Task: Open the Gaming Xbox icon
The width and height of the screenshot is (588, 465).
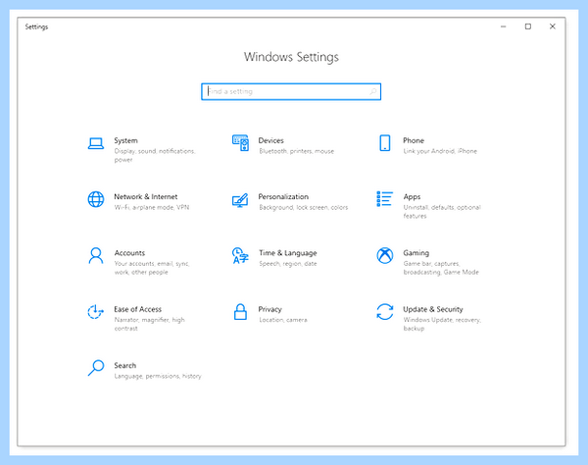Action: [385, 256]
